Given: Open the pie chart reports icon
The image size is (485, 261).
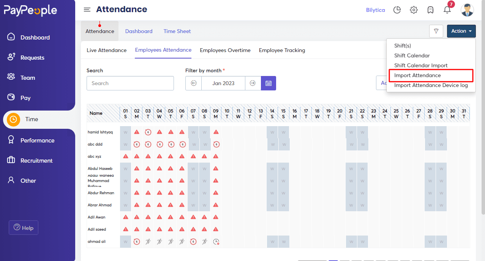Looking at the screenshot, I should point(397,10).
